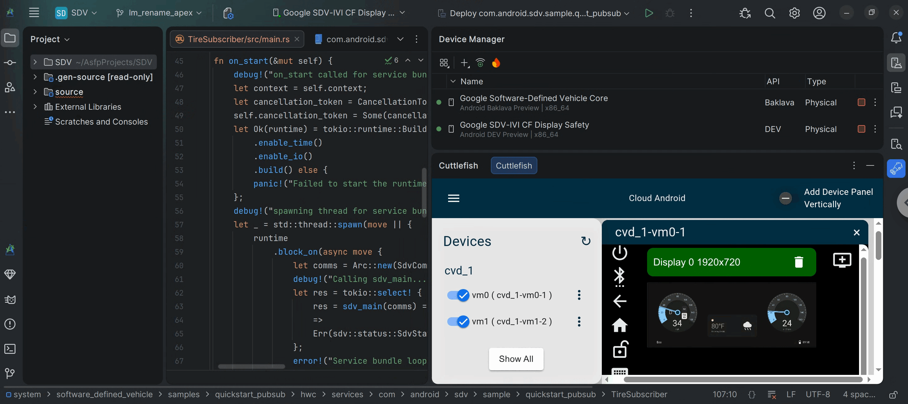Image resolution: width=908 pixels, height=404 pixels.
Task: Click the home icon in Cuttlefish device controls
Action: [620, 325]
